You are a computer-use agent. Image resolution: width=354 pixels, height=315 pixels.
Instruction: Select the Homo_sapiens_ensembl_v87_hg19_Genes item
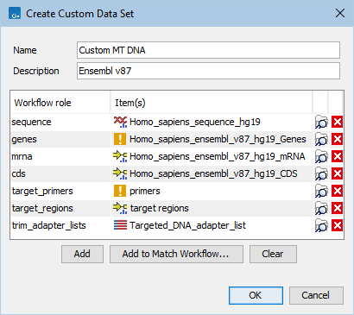point(218,139)
